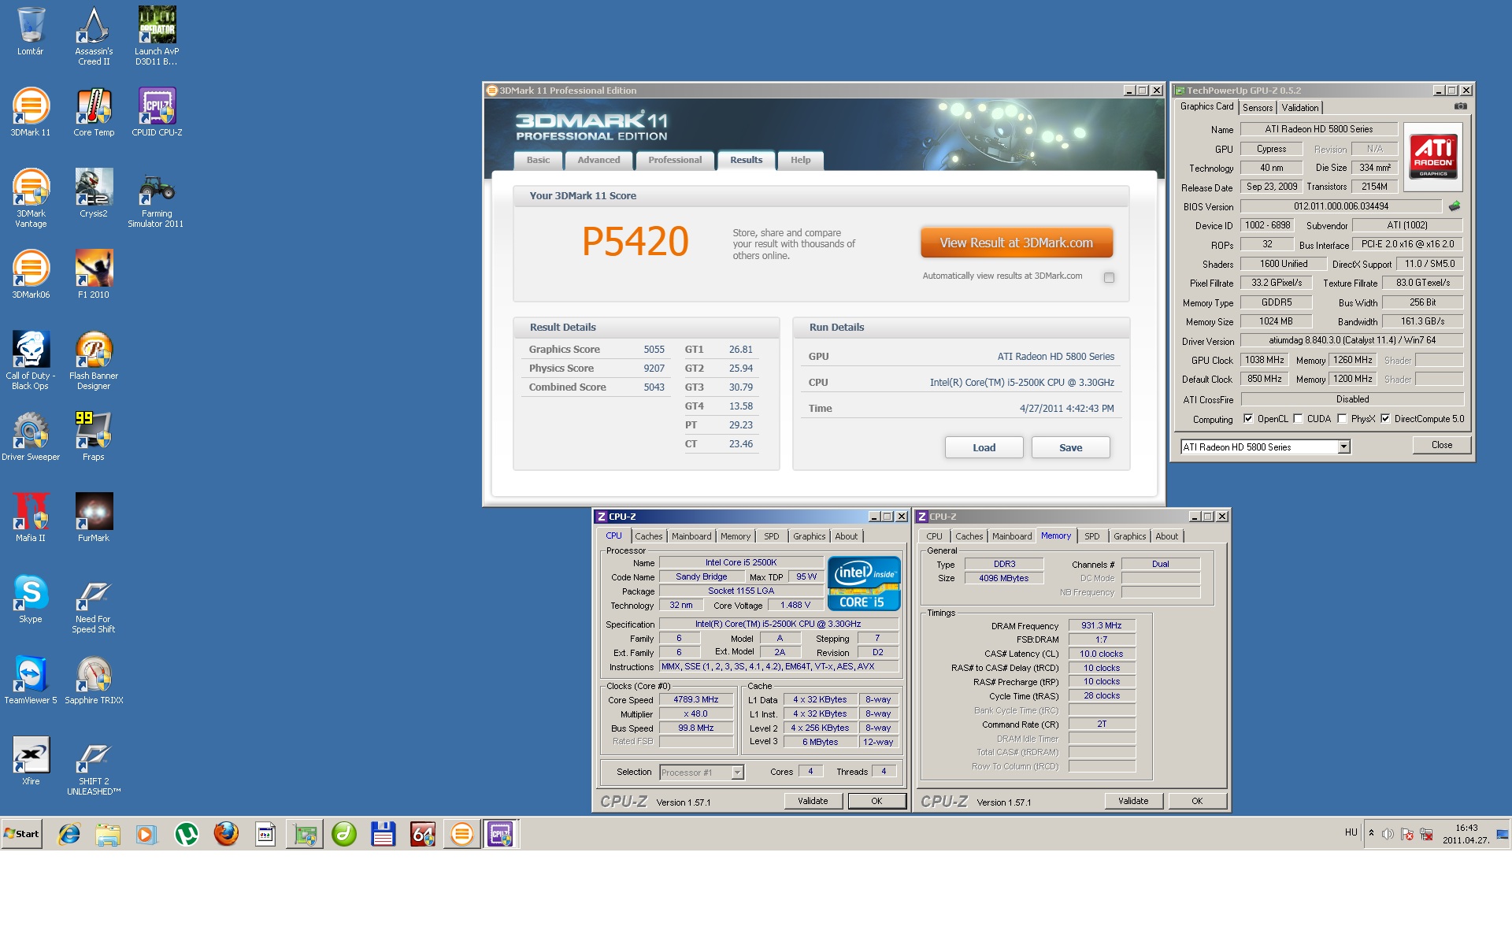
Task: Open Sensors tab in GPU-Z
Action: point(1258,108)
